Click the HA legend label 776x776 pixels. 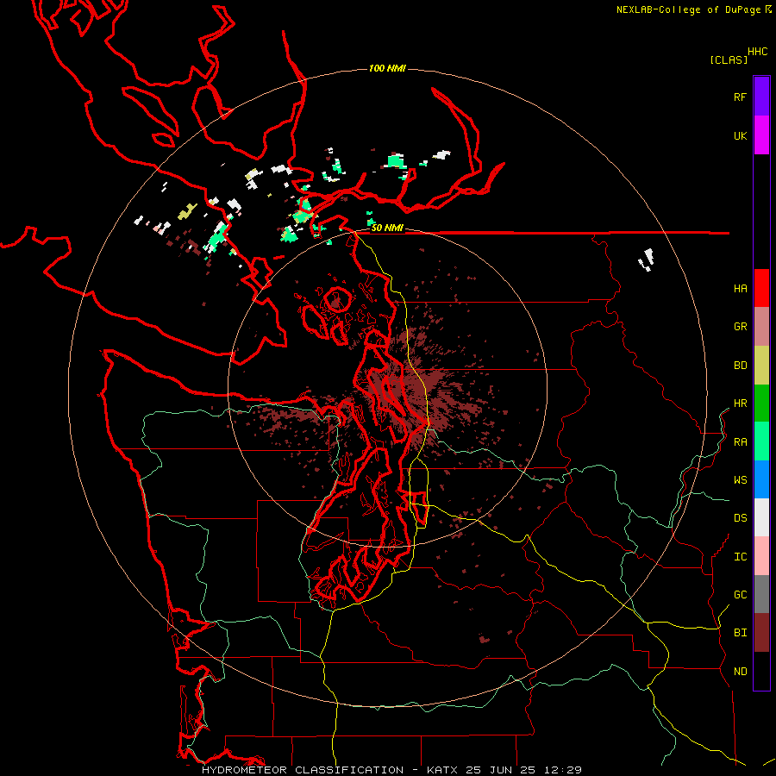tap(740, 288)
